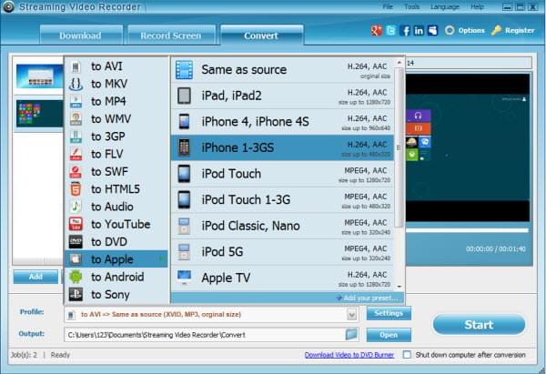Viewport: 546px width, 374px height.
Task: Click the MySpace share icon
Action: 433,31
